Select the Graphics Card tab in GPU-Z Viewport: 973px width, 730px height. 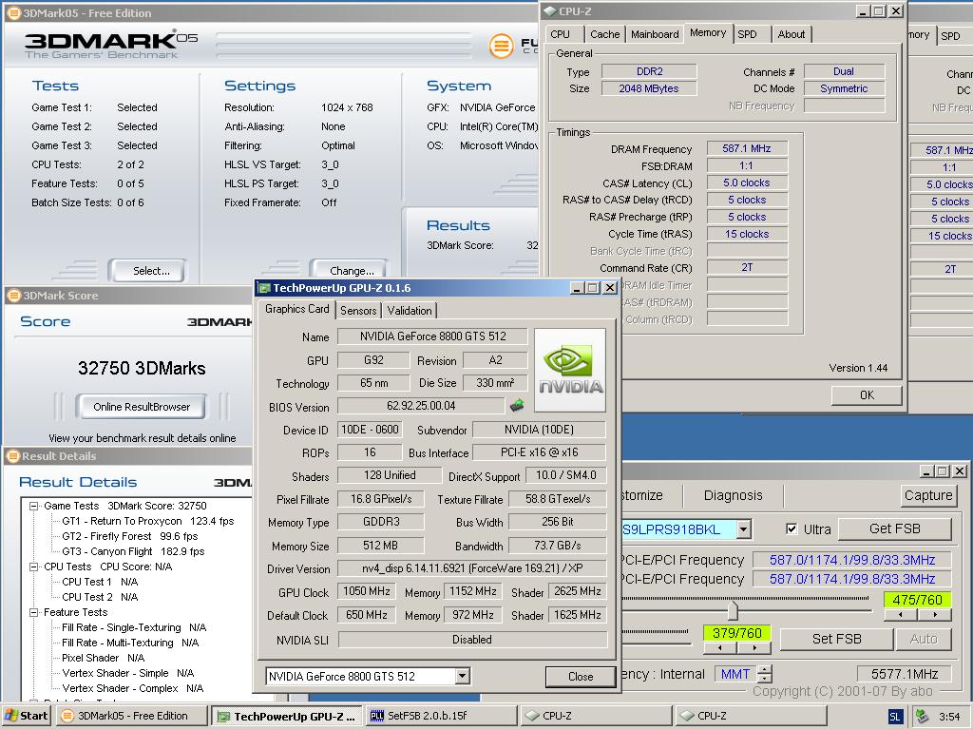(297, 309)
